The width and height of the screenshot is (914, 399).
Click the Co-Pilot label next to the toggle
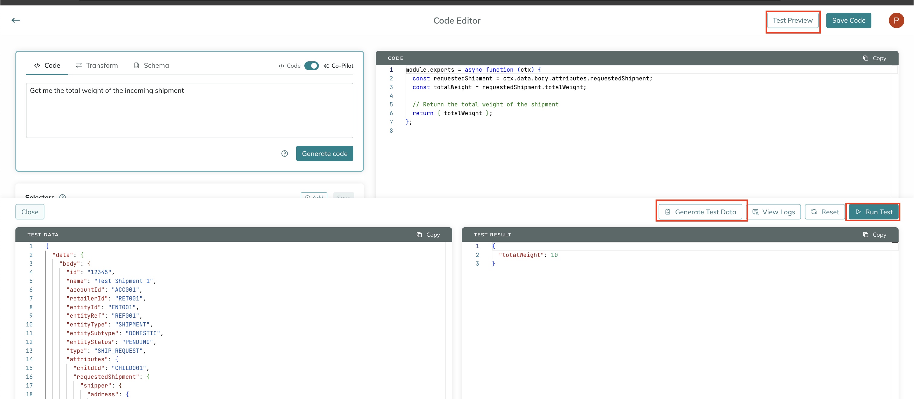pos(339,66)
